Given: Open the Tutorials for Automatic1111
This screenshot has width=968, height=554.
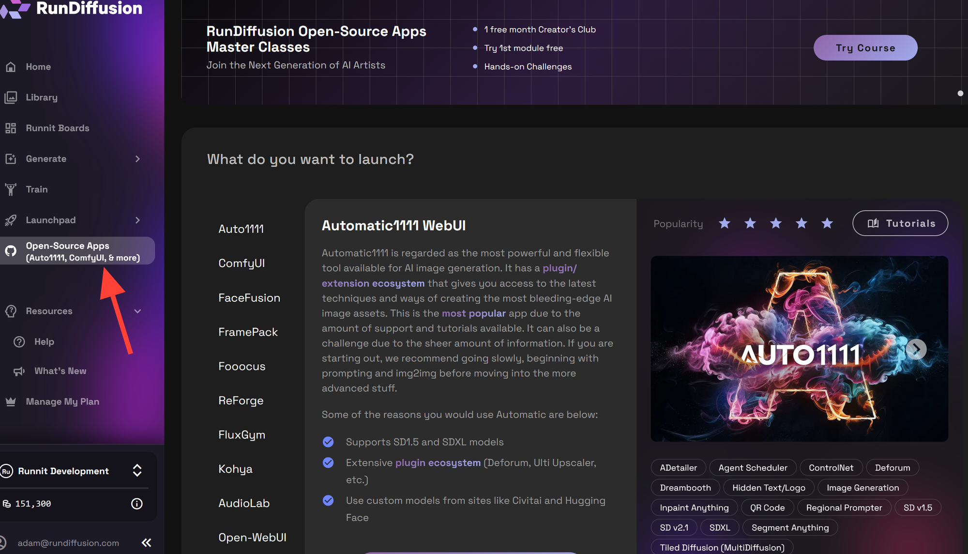Looking at the screenshot, I should (900, 223).
